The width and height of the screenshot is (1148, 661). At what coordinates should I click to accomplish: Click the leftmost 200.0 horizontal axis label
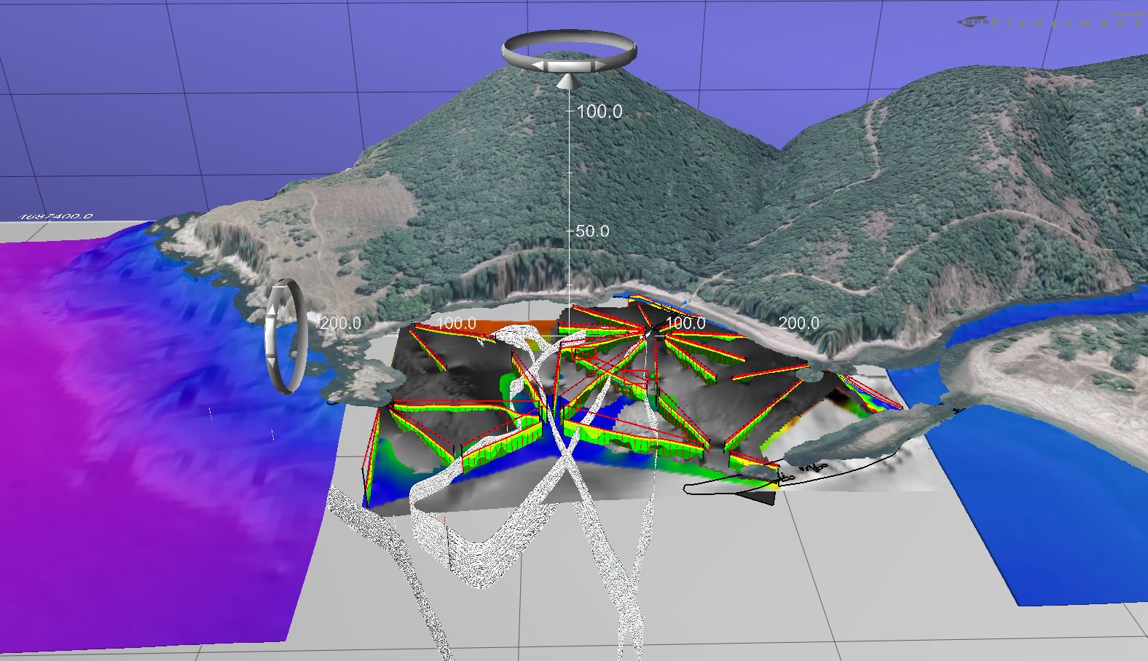coord(340,323)
